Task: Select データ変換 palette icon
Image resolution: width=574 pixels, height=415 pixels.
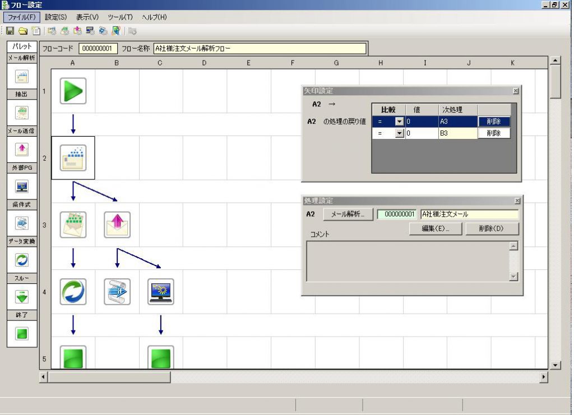Action: 22,260
